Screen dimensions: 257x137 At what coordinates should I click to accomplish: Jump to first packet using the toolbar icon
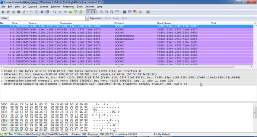tap(76, 12)
